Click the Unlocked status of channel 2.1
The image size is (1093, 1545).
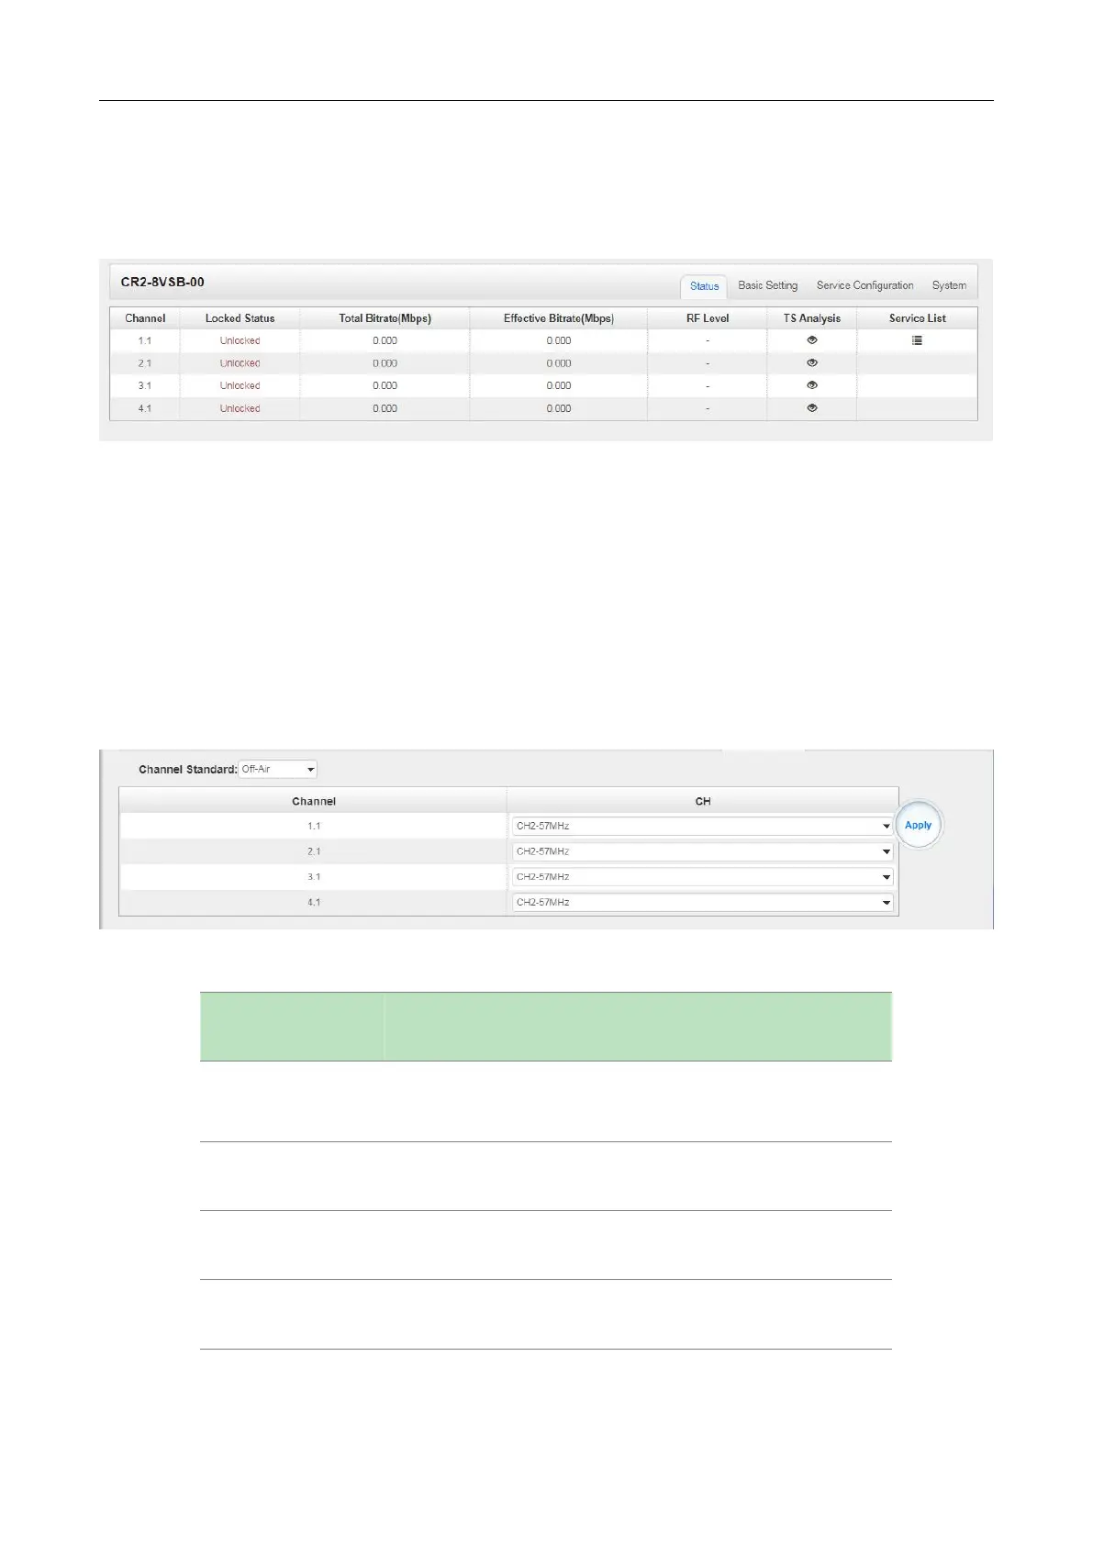[x=240, y=363]
